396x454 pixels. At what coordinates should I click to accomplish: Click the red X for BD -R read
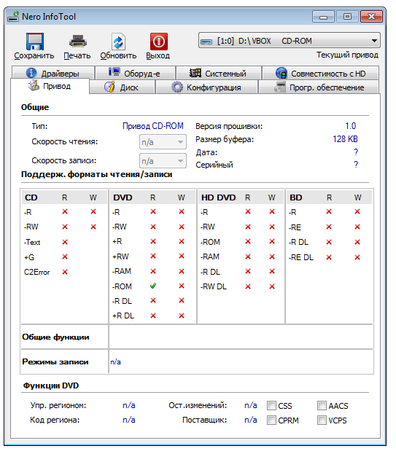329,211
